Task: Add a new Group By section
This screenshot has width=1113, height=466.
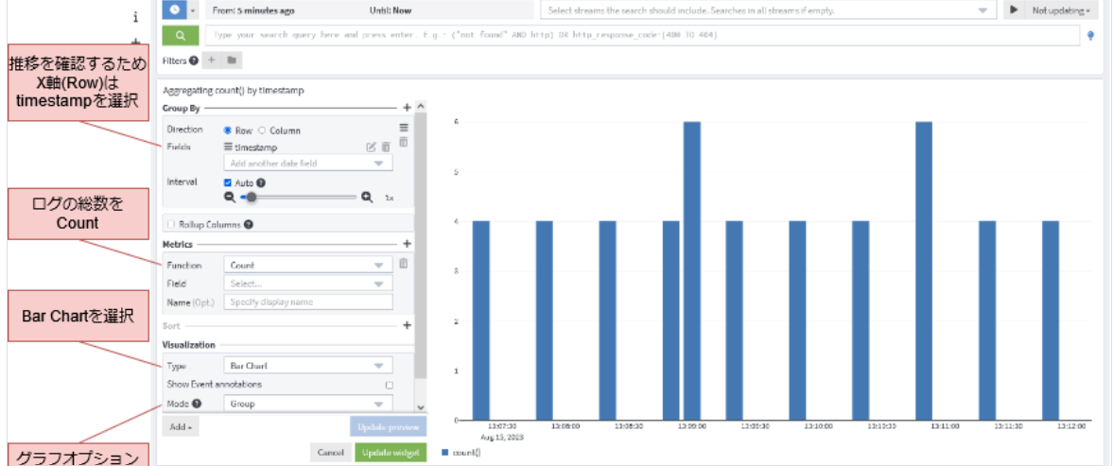Action: [x=407, y=108]
